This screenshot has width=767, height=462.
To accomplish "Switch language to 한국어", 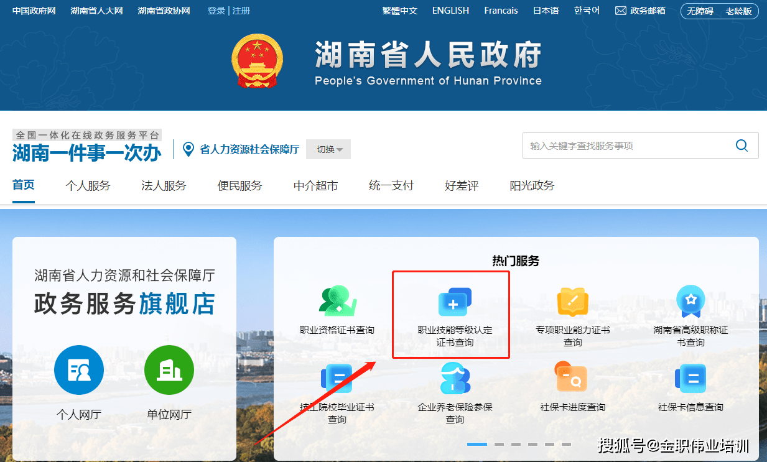I will (587, 11).
